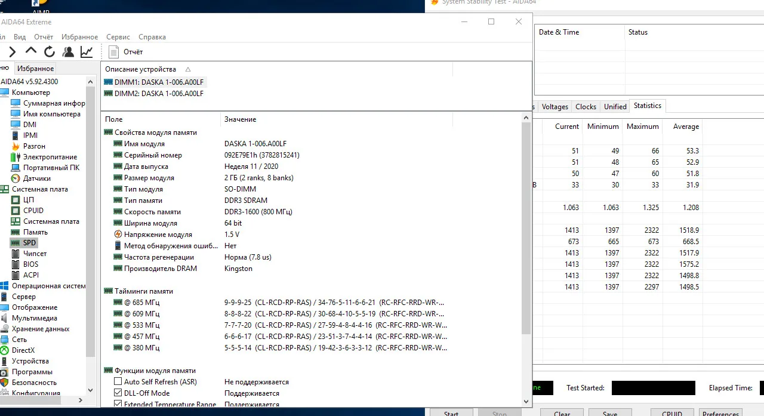
Task: Open the Сервис menu
Action: click(118, 37)
